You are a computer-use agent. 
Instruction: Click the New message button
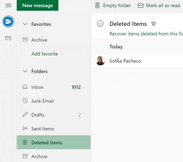38,5
